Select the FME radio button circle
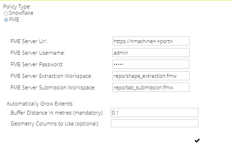Viewport: 232px width, 150px height. tap(6, 20)
